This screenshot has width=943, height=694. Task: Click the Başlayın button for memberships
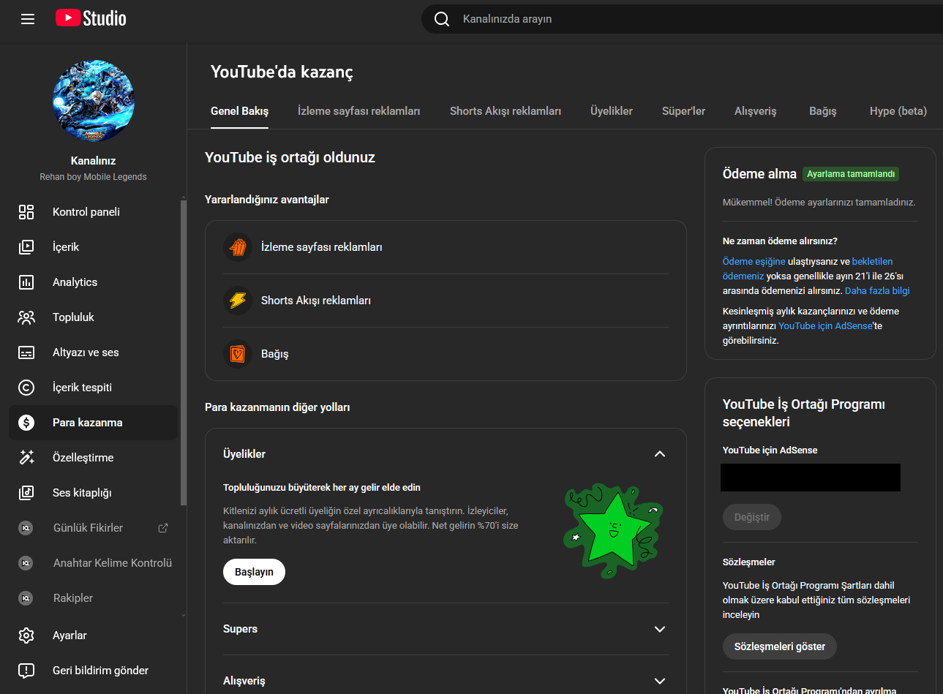pyautogui.click(x=254, y=572)
